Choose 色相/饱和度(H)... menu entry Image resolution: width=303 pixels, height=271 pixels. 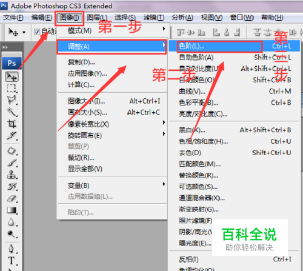(x=235, y=141)
